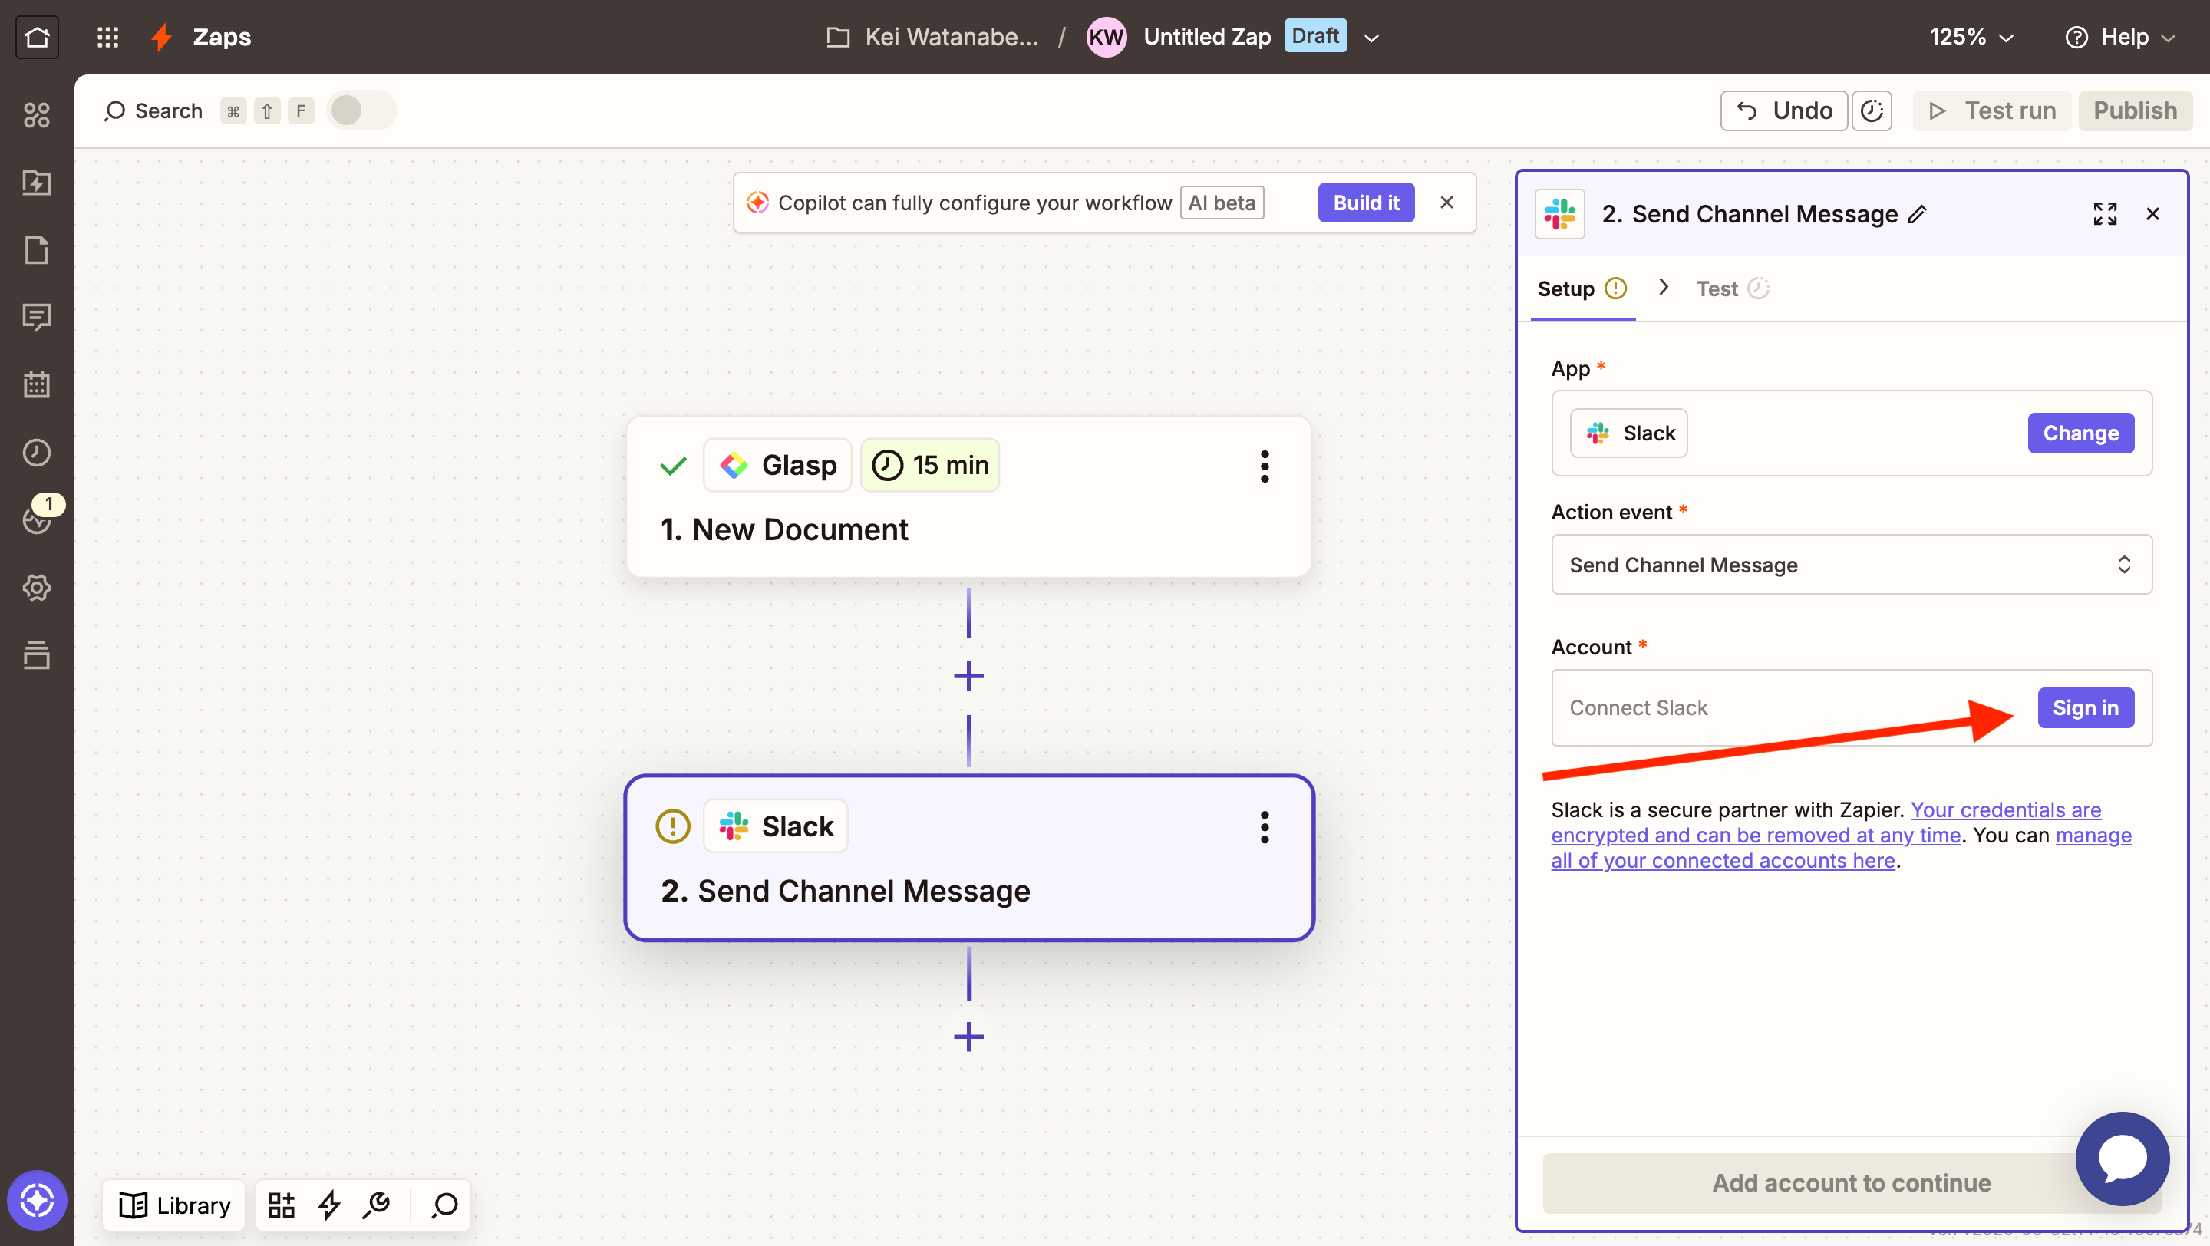Click the Zap history clock icon in sidebar
The image size is (2210, 1246).
coord(37,452)
